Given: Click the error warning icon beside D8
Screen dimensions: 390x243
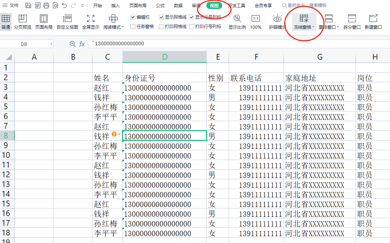Looking at the screenshot, I should point(114,134).
